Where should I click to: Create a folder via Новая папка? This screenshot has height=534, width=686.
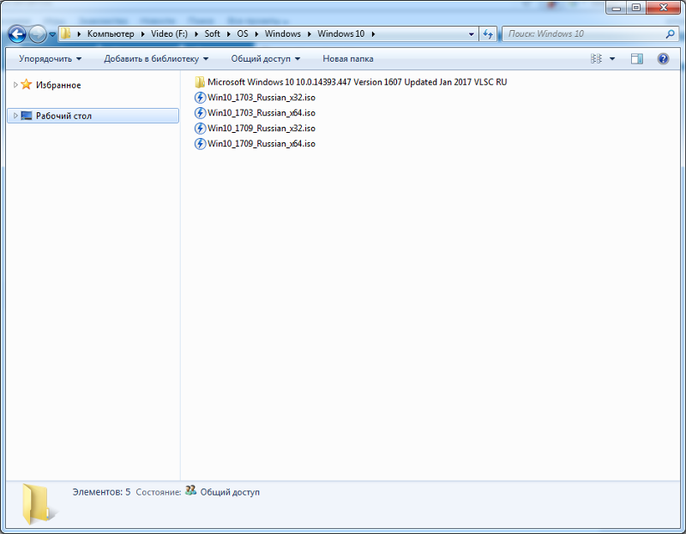tap(348, 58)
